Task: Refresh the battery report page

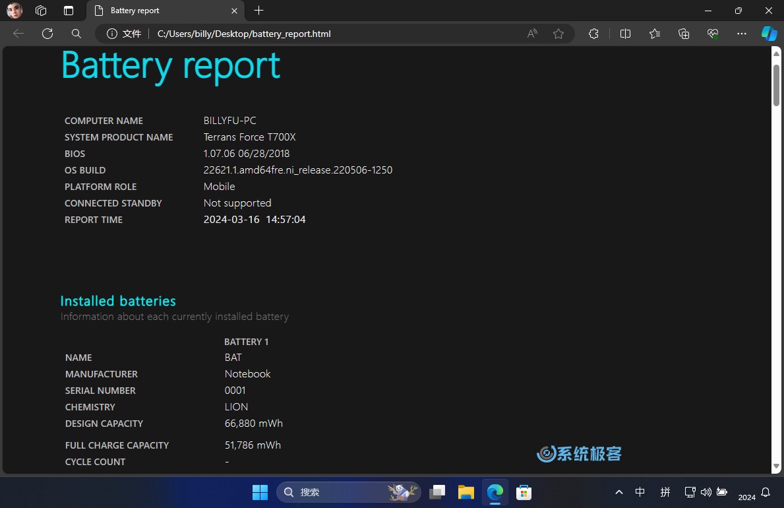Action: [47, 34]
